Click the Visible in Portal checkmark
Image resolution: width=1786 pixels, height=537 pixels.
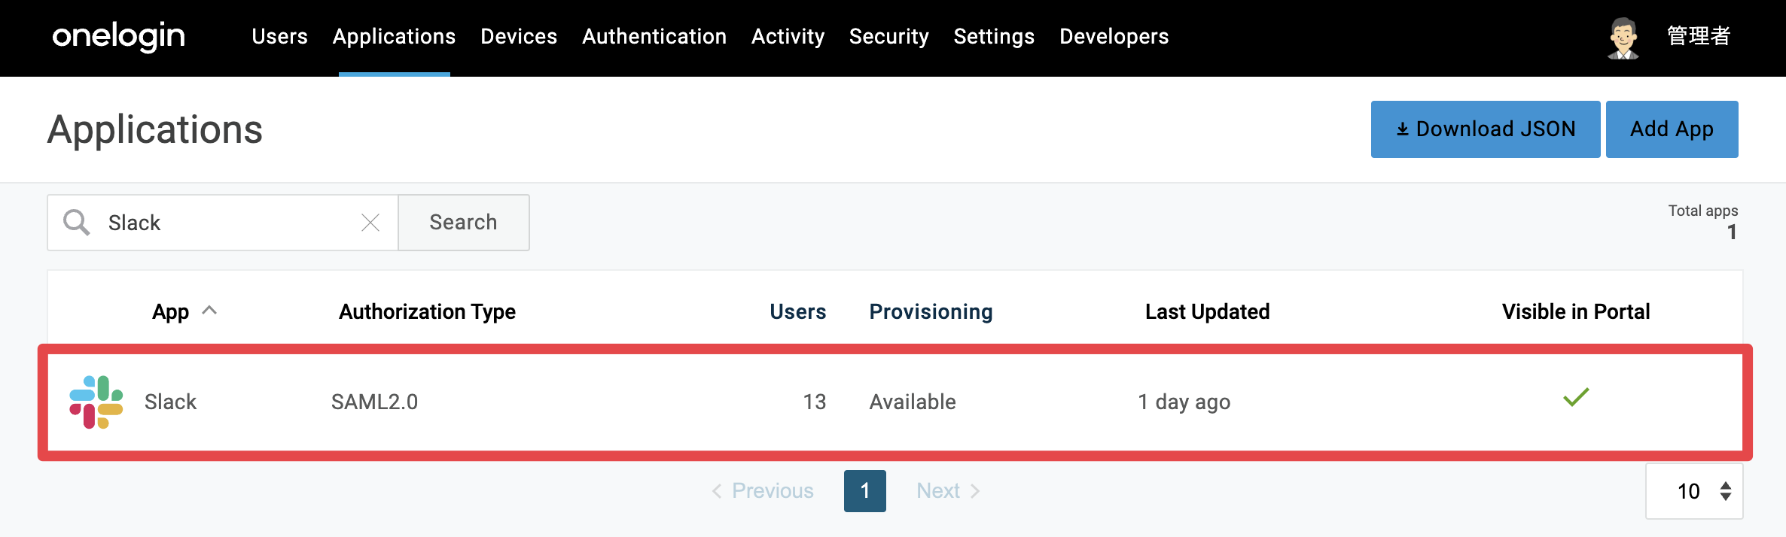[1576, 397]
